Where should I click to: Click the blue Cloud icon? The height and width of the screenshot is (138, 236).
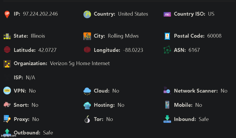[87, 91]
